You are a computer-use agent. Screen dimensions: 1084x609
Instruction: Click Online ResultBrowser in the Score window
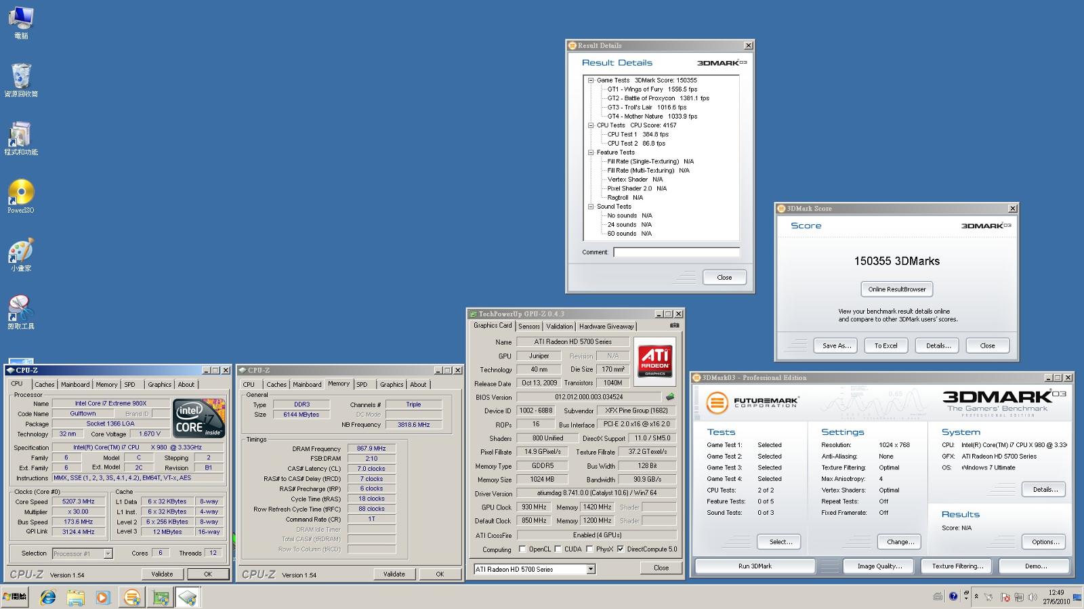[x=897, y=289]
